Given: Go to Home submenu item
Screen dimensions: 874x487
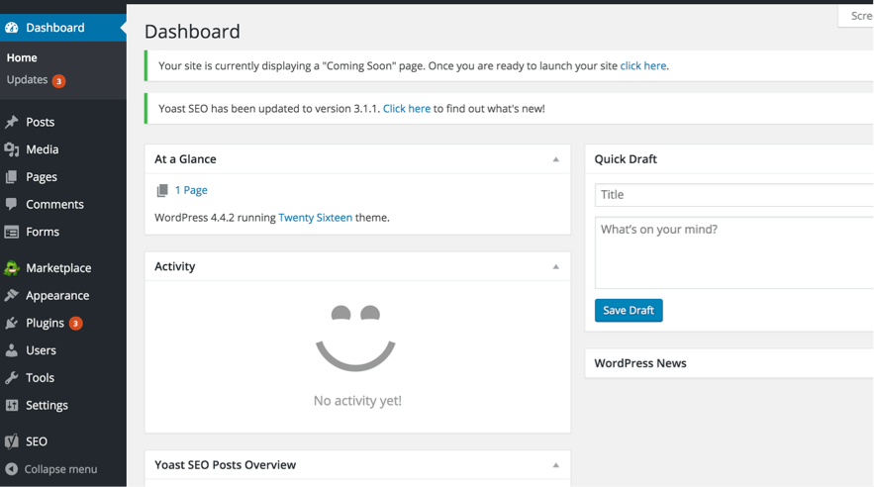Looking at the screenshot, I should click(x=22, y=58).
